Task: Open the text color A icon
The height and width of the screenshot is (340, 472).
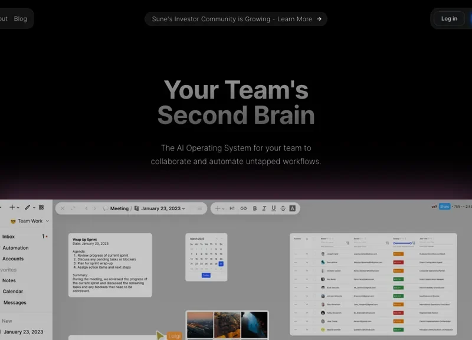Action: [x=292, y=208]
